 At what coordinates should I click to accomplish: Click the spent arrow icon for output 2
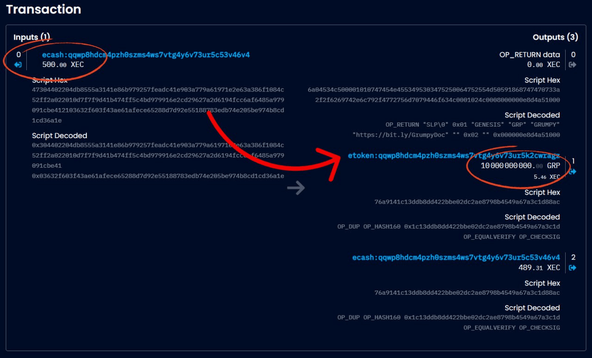[573, 267]
